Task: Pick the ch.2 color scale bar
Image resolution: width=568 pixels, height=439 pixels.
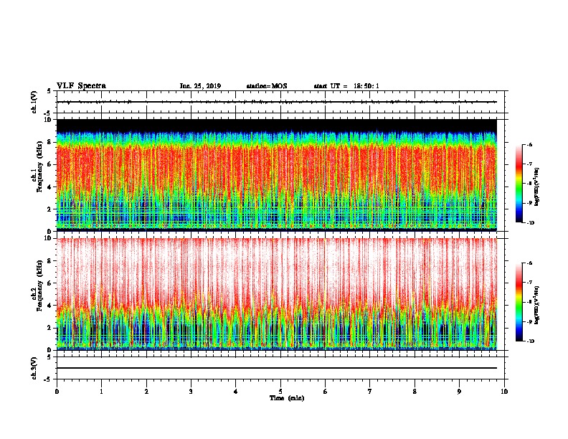Action: (519, 302)
